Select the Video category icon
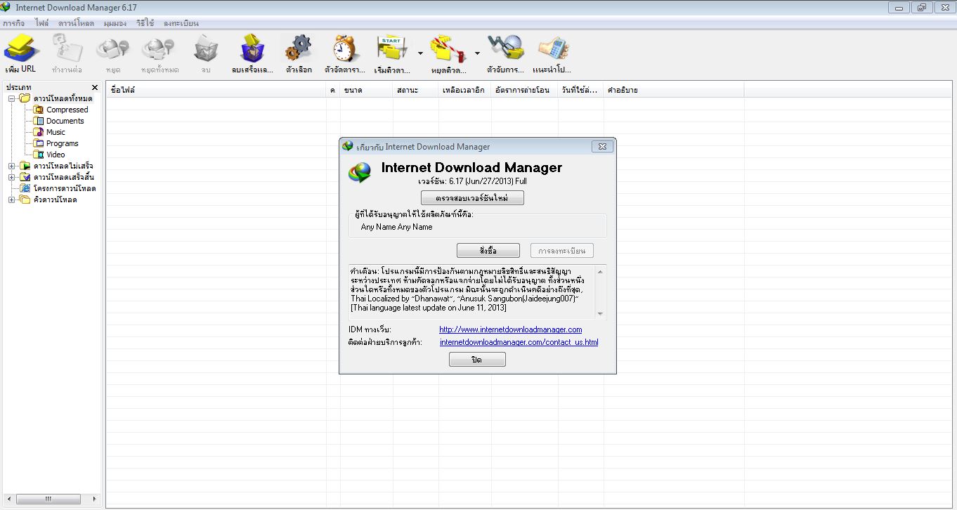Image resolution: width=957 pixels, height=510 pixels. [x=39, y=155]
